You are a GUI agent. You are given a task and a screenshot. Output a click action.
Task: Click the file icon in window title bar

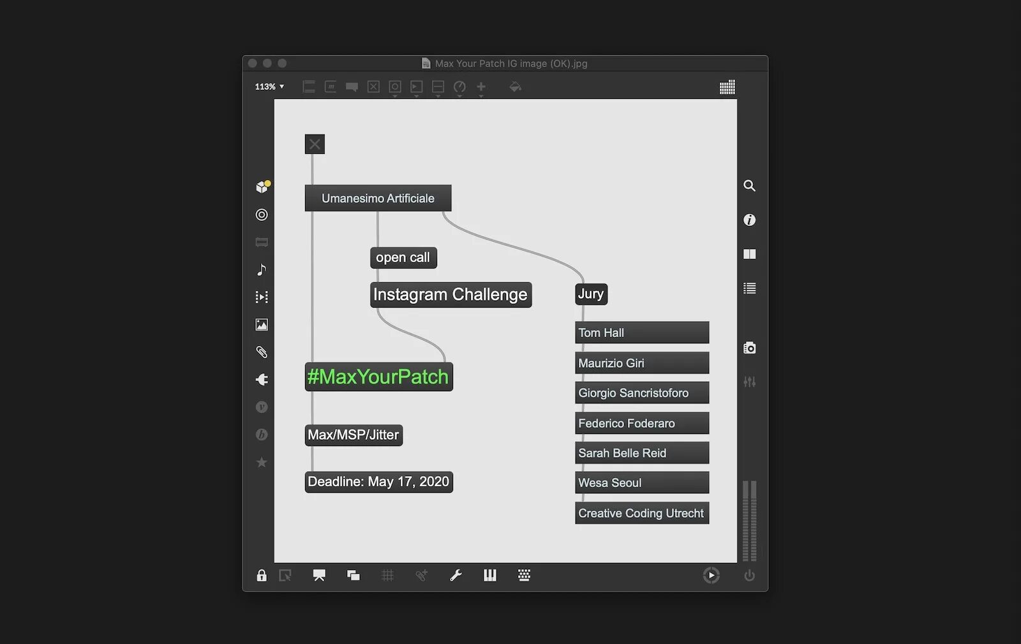click(426, 63)
